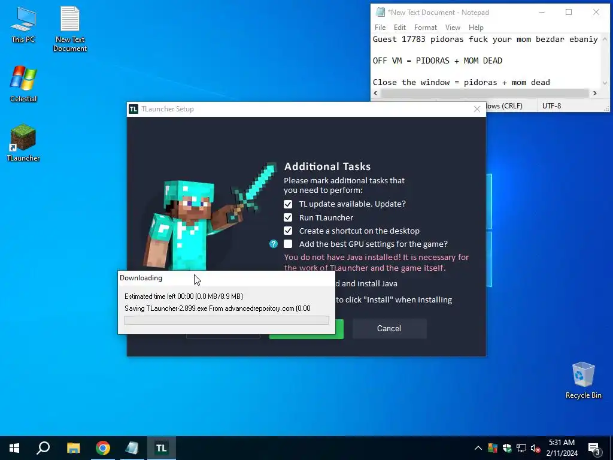Click the Downloading dialog title
Screen dimensions: 613x460
[141, 278]
